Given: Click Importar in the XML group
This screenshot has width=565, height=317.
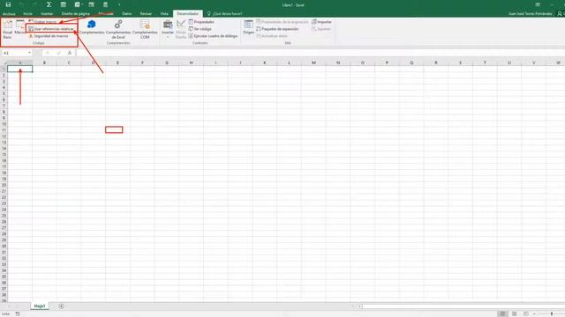Looking at the screenshot, I should point(321,22).
